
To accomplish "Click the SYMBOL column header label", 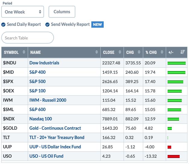I will (x=11, y=52).
